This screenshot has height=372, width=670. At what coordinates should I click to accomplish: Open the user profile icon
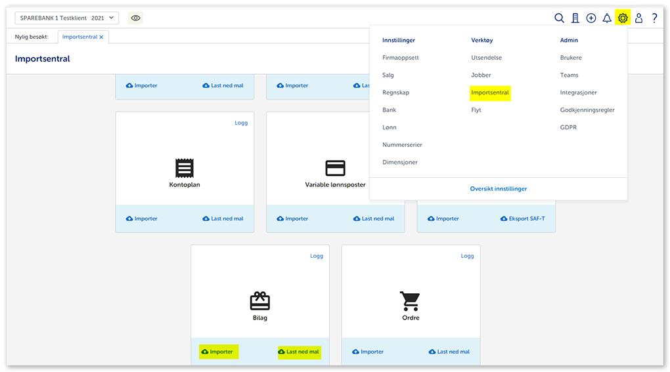tap(638, 18)
